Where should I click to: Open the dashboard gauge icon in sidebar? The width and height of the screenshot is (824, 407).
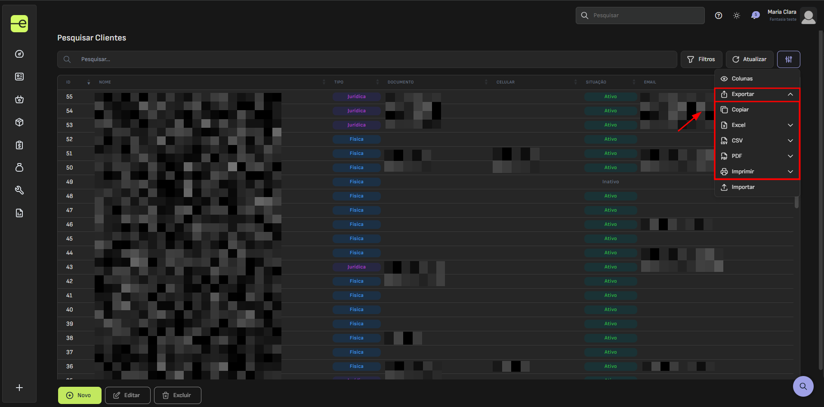point(19,54)
